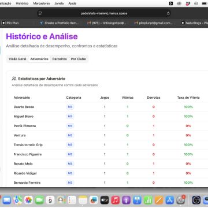
Task: Open the Janela menu
Action: (x=59, y=3)
